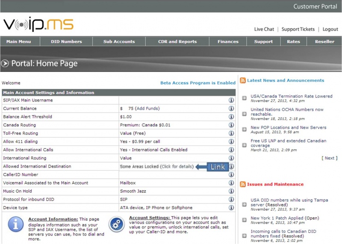The width and height of the screenshot is (342, 244).
Task: Click info icon for SIP/IAX Main Username
Action: (x=231, y=100)
